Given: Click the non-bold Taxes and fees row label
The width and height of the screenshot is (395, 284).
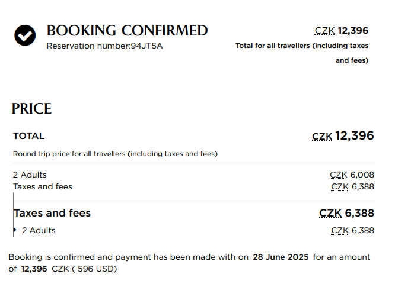Looking at the screenshot, I should [x=43, y=186].
